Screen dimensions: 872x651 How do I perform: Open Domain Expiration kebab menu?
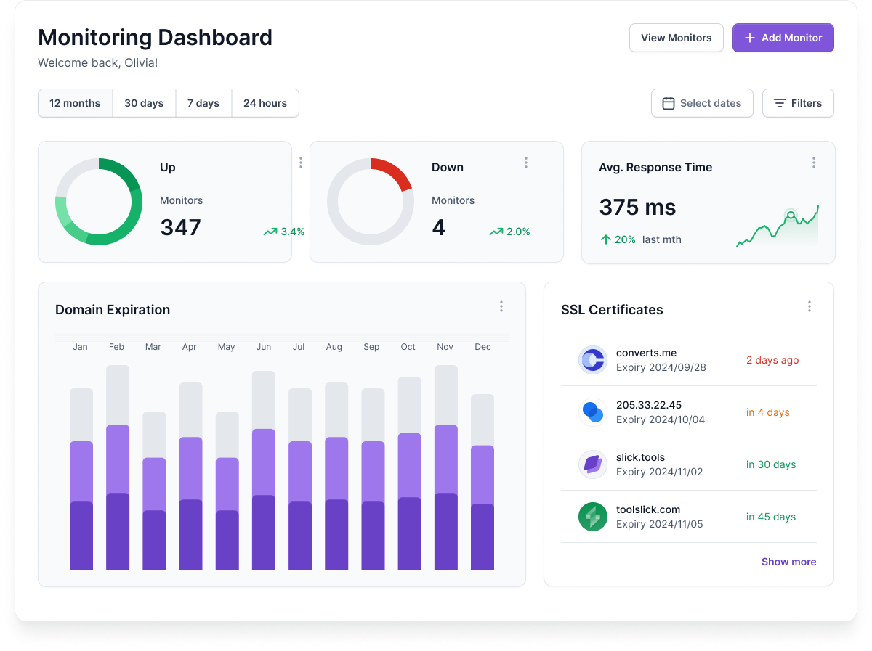(501, 306)
